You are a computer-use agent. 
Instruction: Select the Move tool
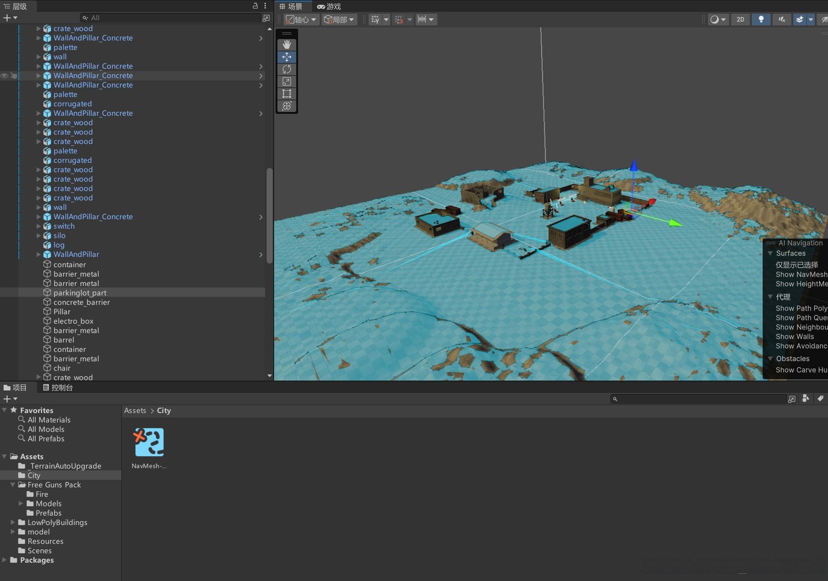click(x=287, y=57)
